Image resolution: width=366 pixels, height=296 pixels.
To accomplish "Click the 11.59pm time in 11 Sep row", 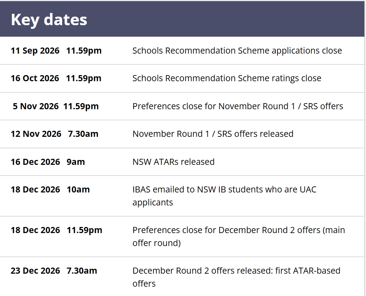I will [84, 51].
